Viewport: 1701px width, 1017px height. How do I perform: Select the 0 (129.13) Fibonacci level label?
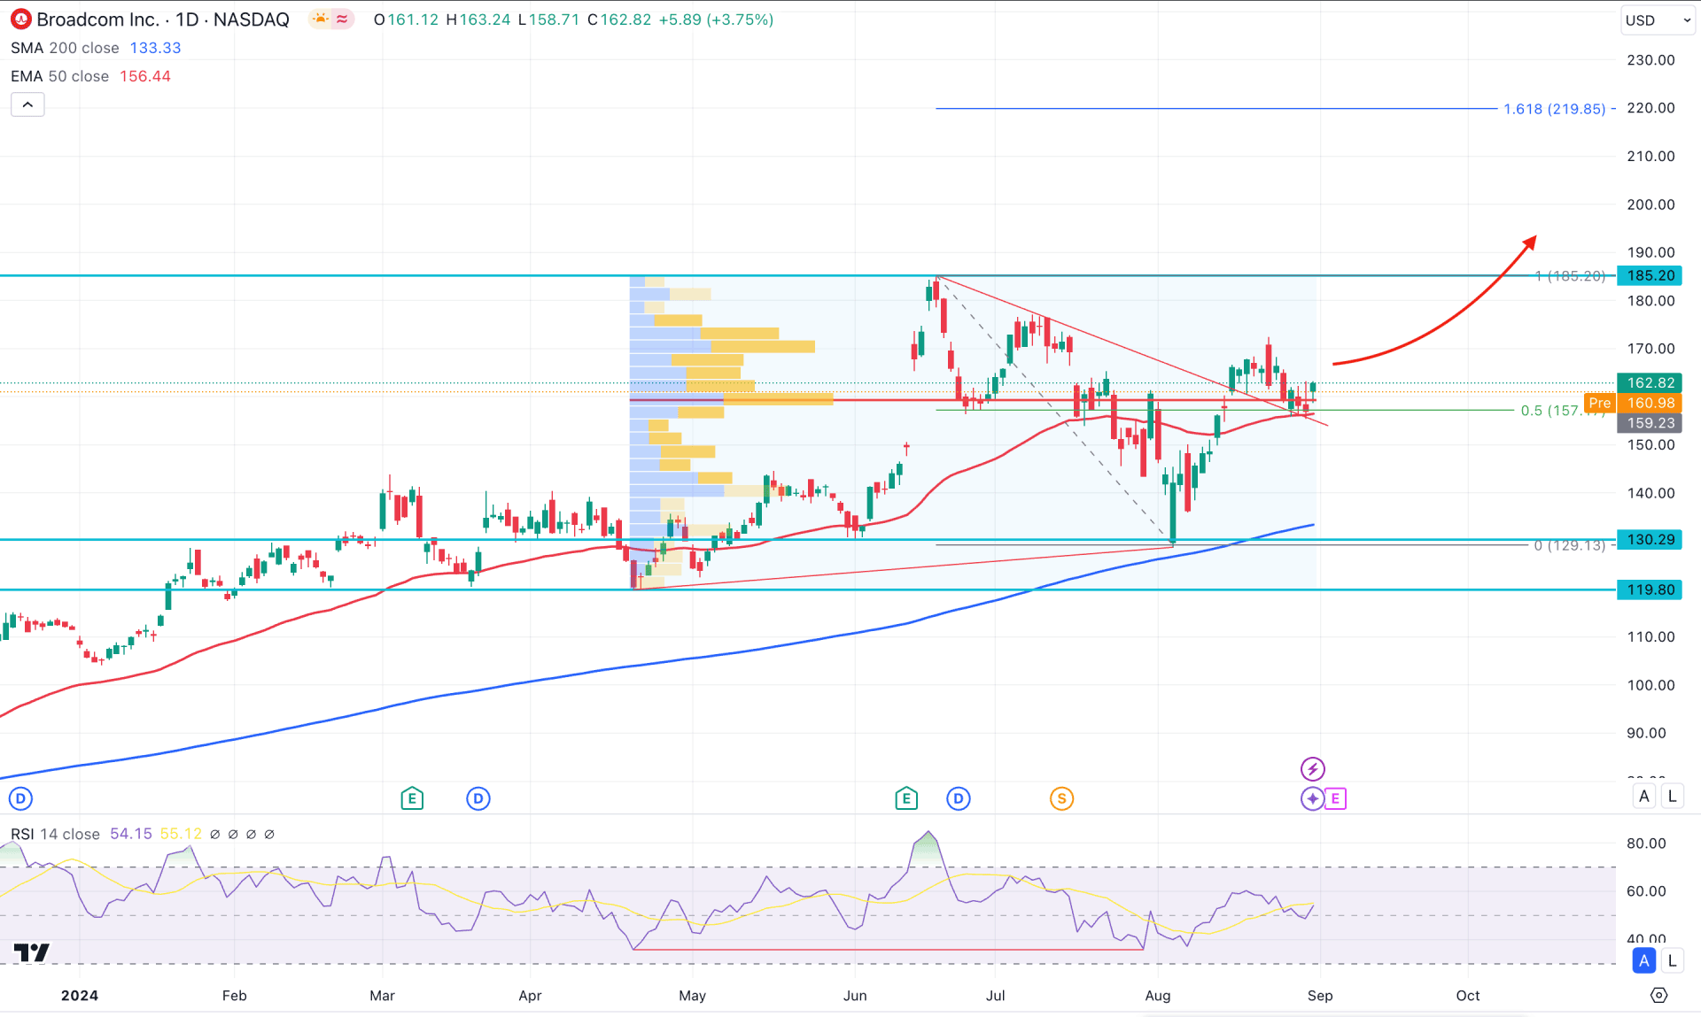coord(1569,545)
